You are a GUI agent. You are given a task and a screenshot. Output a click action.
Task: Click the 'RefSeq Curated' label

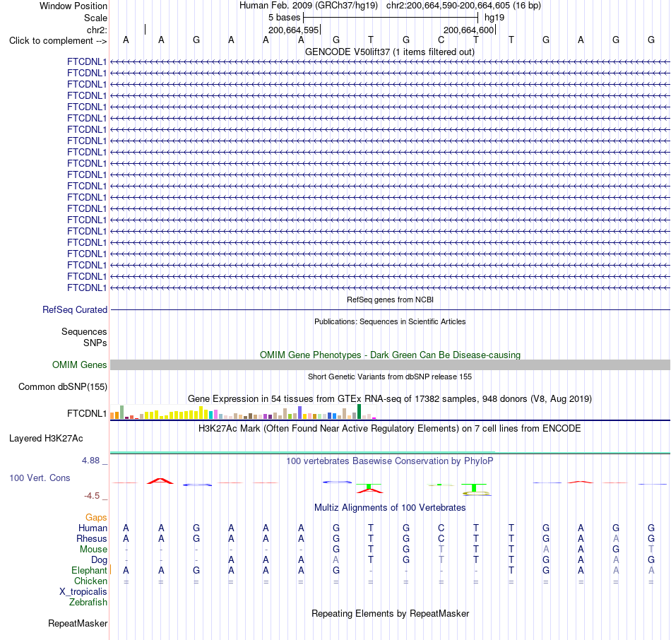[x=75, y=309]
